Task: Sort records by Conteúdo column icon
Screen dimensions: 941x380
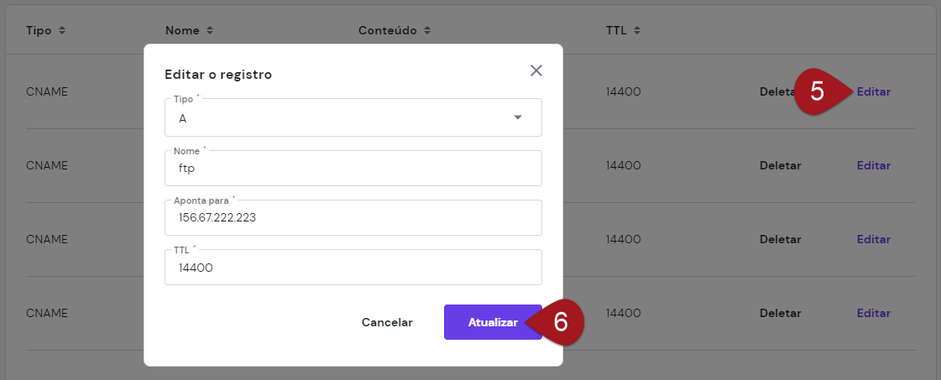Action: click(x=427, y=31)
